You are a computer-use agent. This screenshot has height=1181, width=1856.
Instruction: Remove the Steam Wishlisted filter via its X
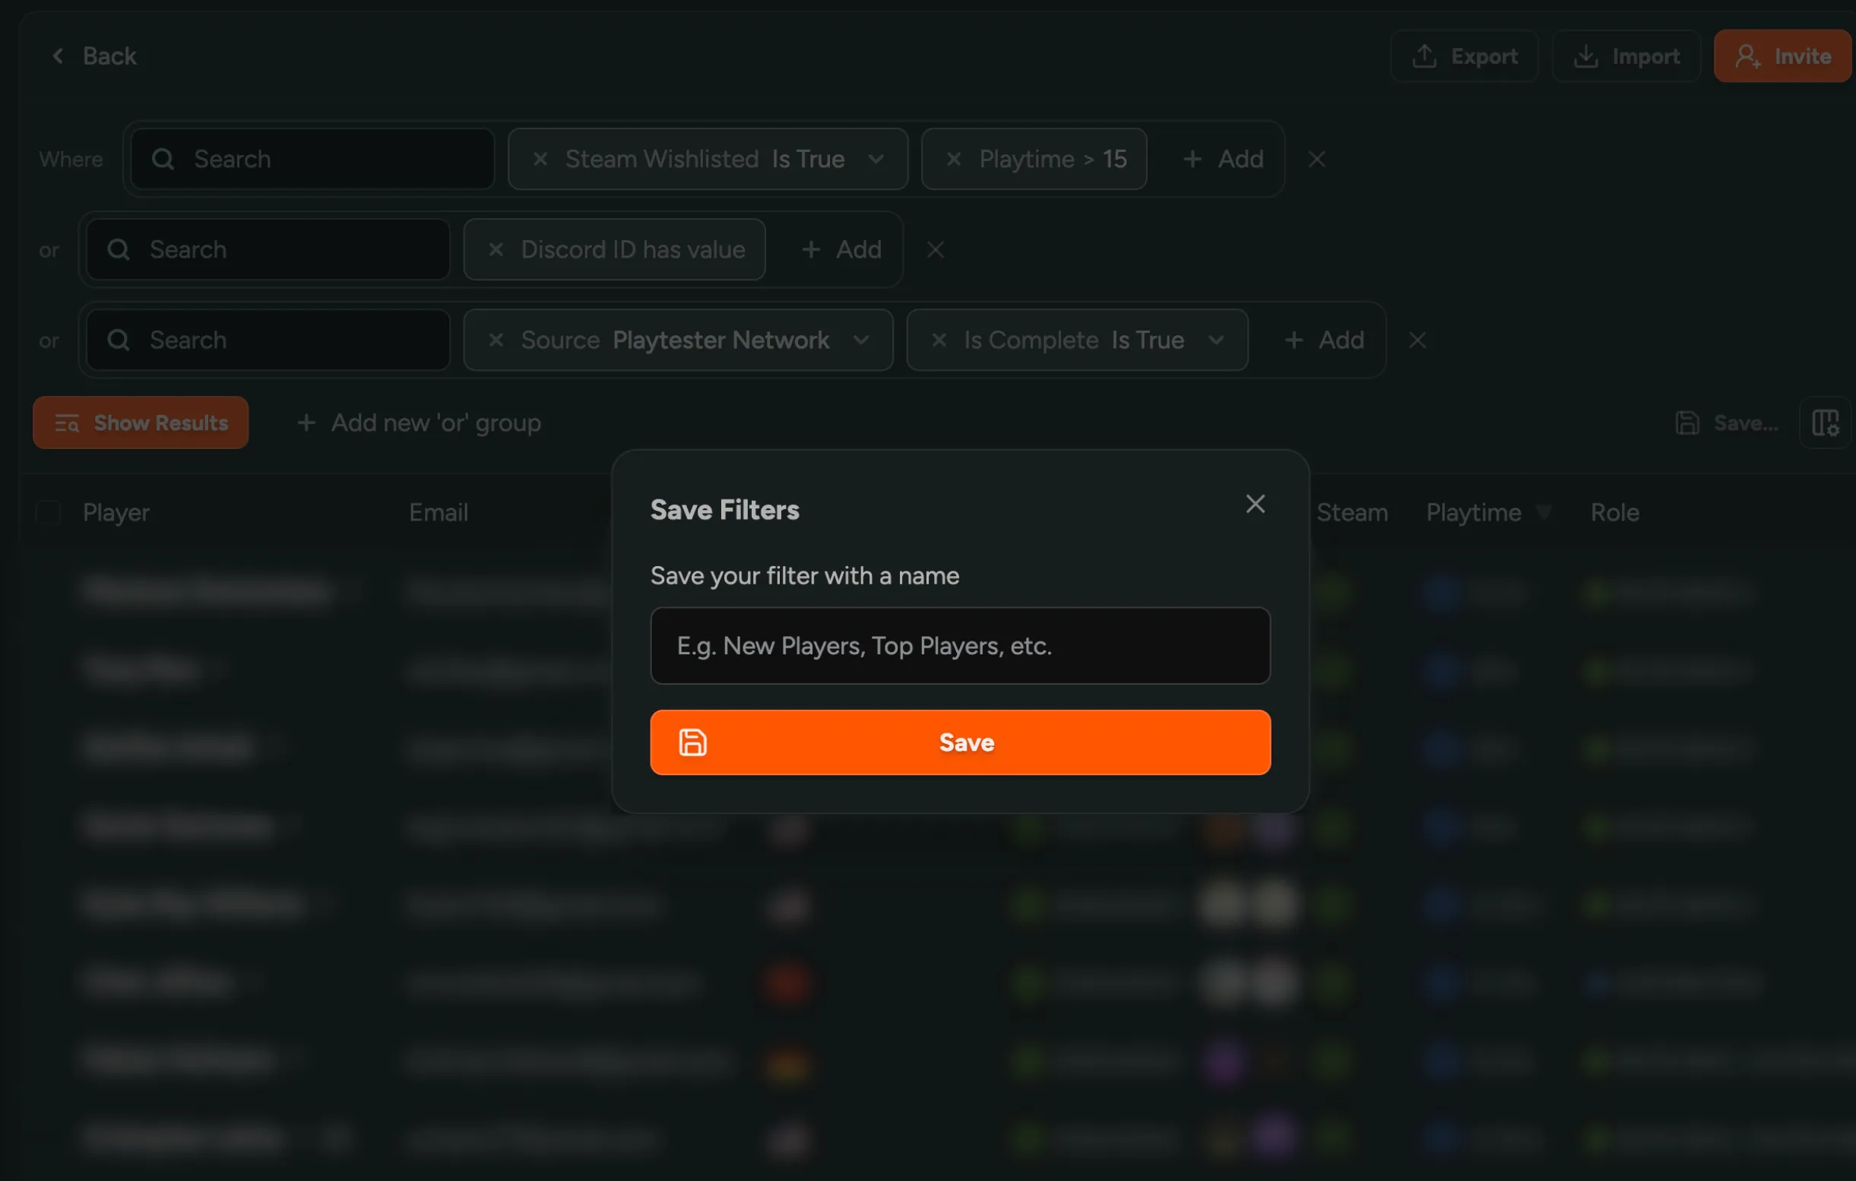[x=540, y=159]
